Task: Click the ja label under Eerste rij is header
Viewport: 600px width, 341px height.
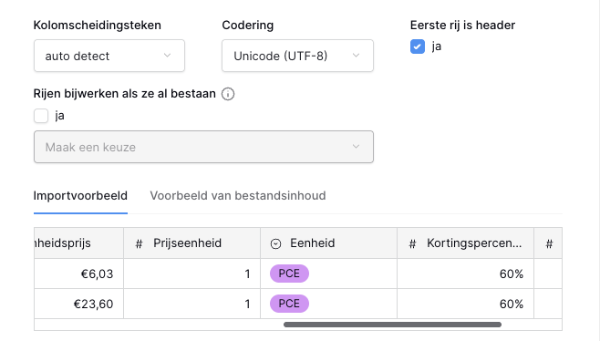Action: point(437,46)
